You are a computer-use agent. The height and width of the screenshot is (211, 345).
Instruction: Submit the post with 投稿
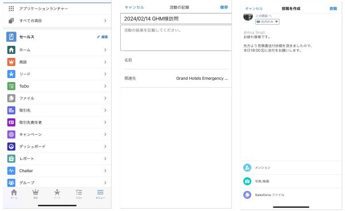click(333, 9)
